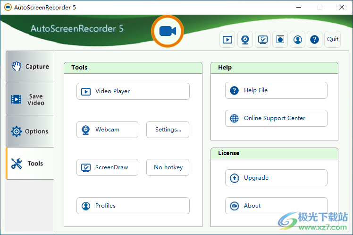Show the About dialog
Screen dimensions: 353x235
coord(276,206)
